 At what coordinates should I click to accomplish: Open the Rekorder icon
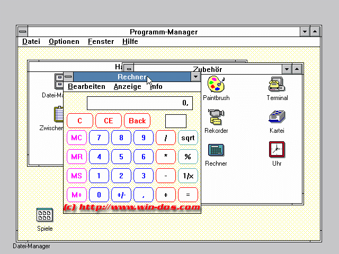(216, 117)
